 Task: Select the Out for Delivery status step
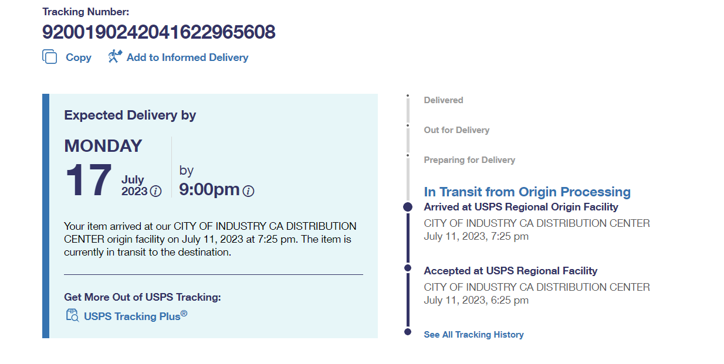coord(456,130)
